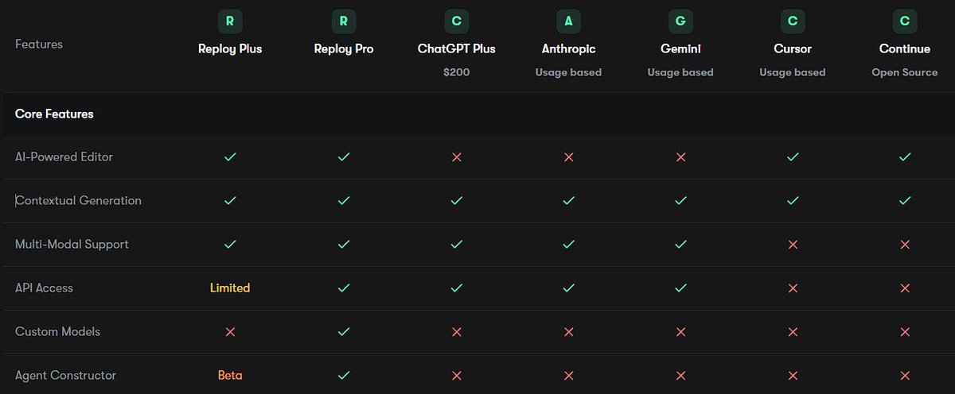Click AI-Powered Editor checkmark under Cursor

[793, 157]
